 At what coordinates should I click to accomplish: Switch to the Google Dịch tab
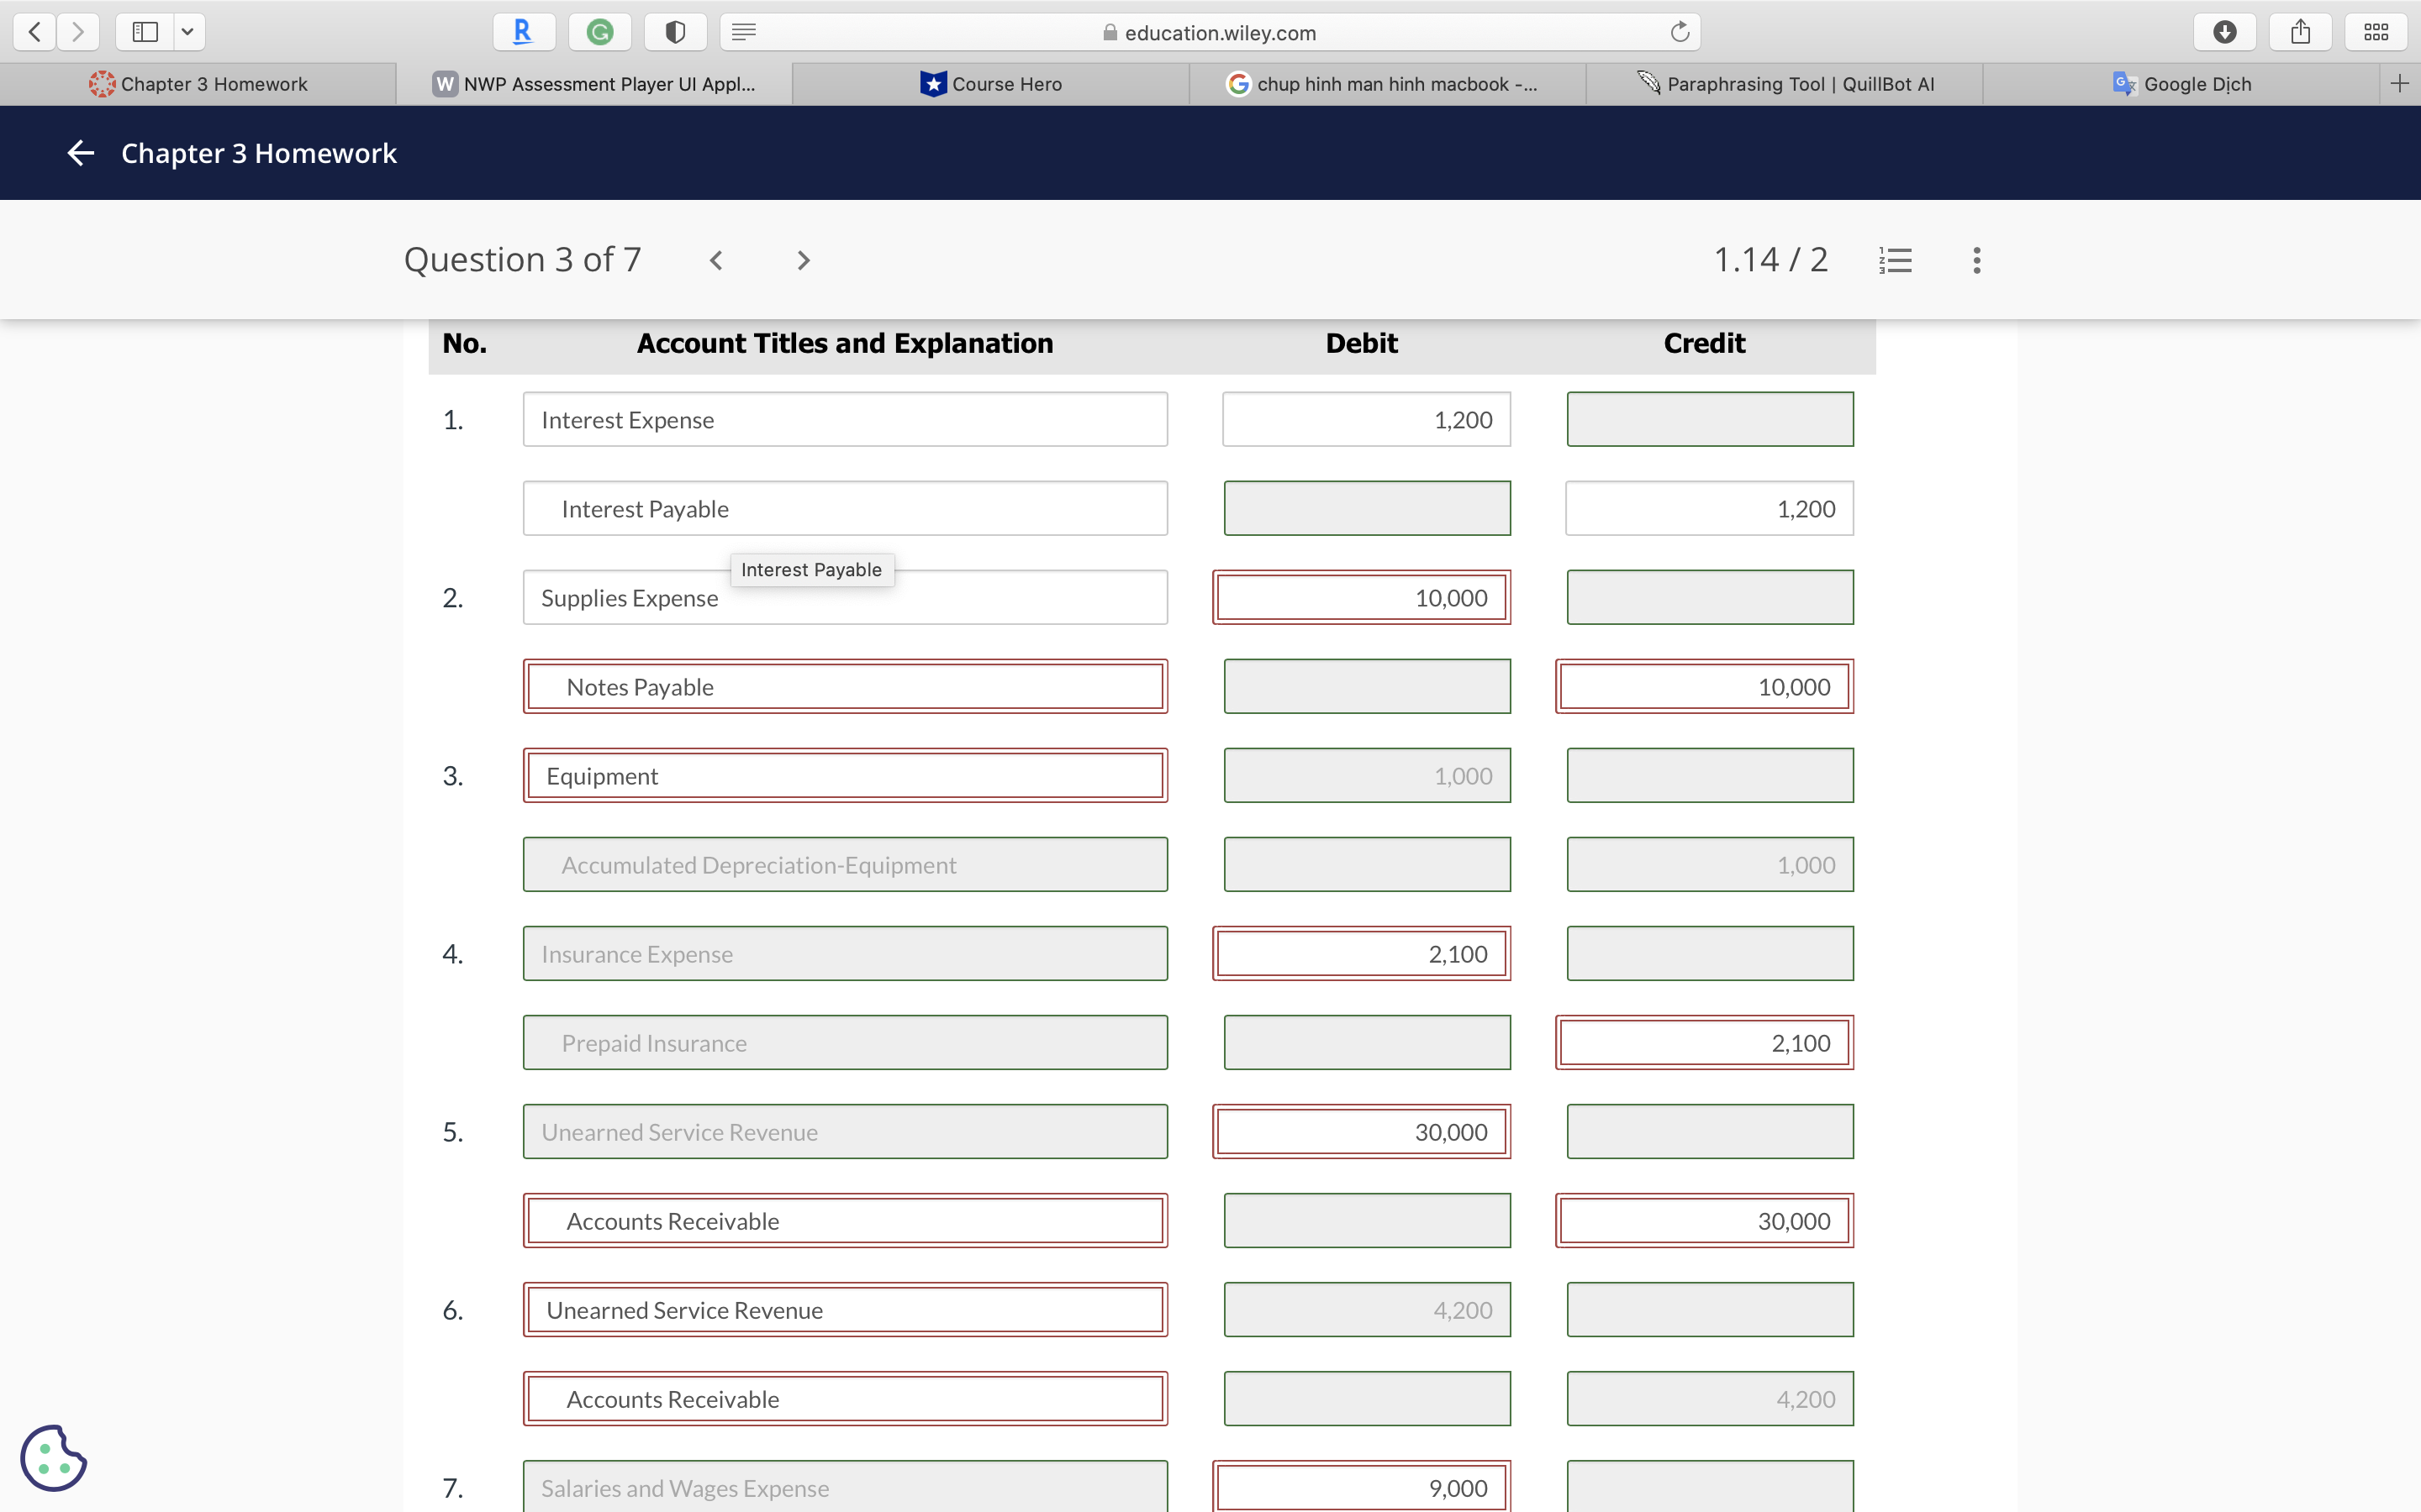click(2181, 84)
